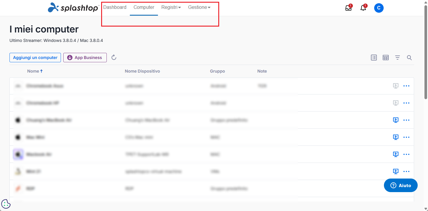Connect to the Macbook Air in the MAC group
The width and height of the screenshot is (428, 211).
coord(396,154)
